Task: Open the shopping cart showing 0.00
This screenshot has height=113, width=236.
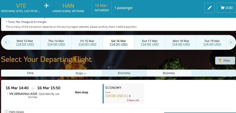Action: click(x=227, y=8)
